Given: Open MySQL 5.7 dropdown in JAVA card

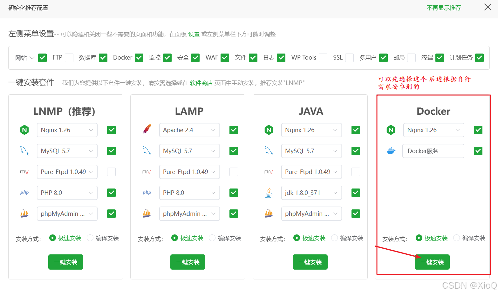Looking at the screenshot, I should [x=311, y=151].
